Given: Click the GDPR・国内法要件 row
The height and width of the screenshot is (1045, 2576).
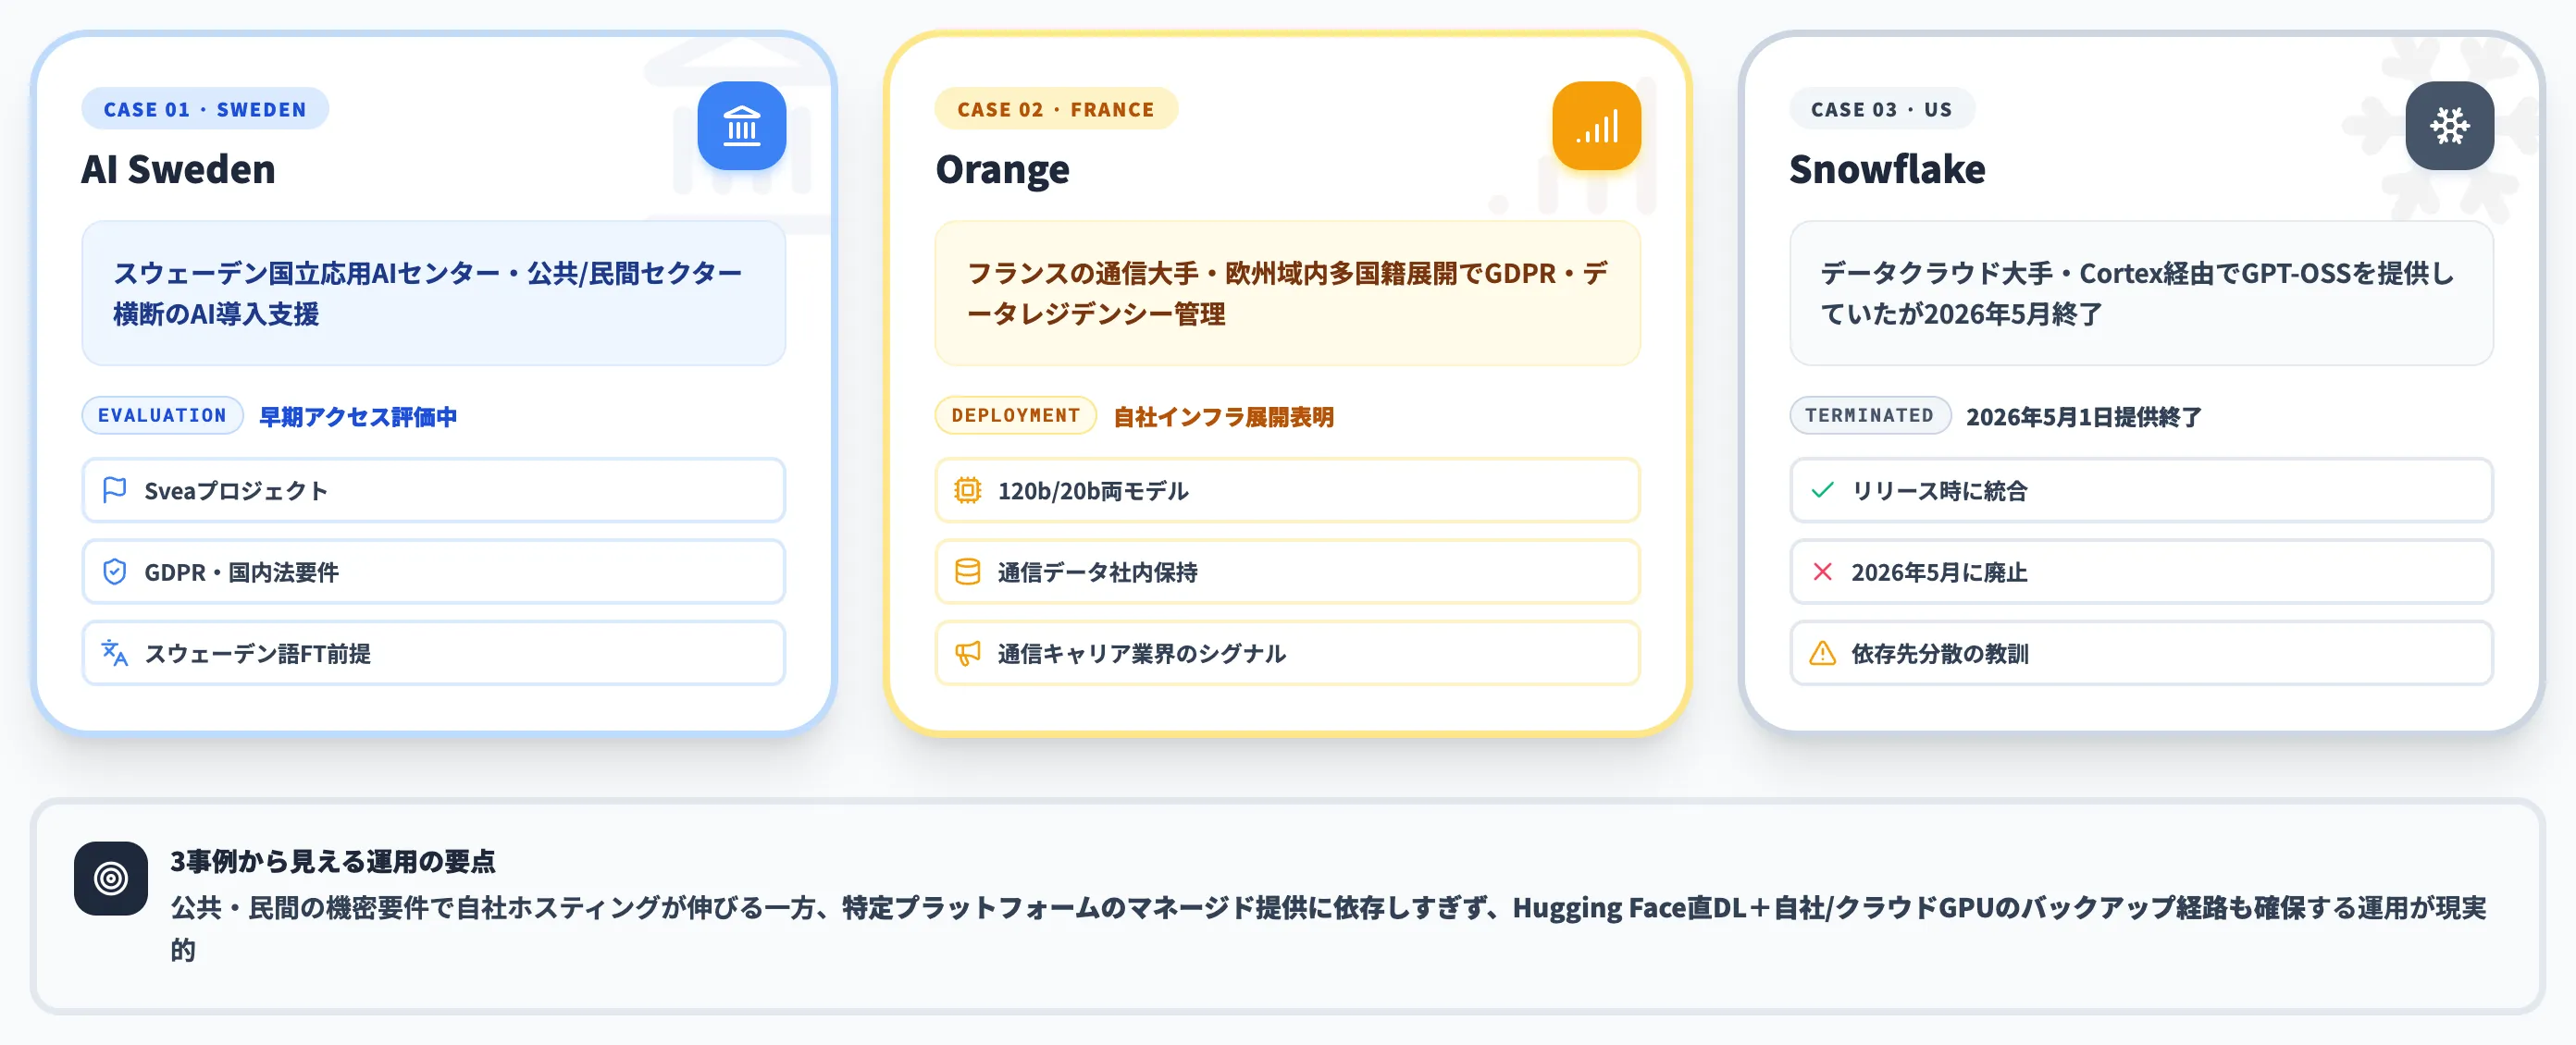Looking at the screenshot, I should [434, 572].
